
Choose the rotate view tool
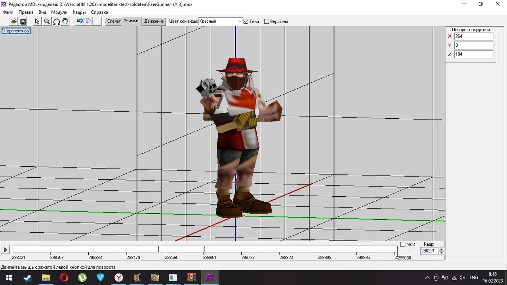(56, 21)
